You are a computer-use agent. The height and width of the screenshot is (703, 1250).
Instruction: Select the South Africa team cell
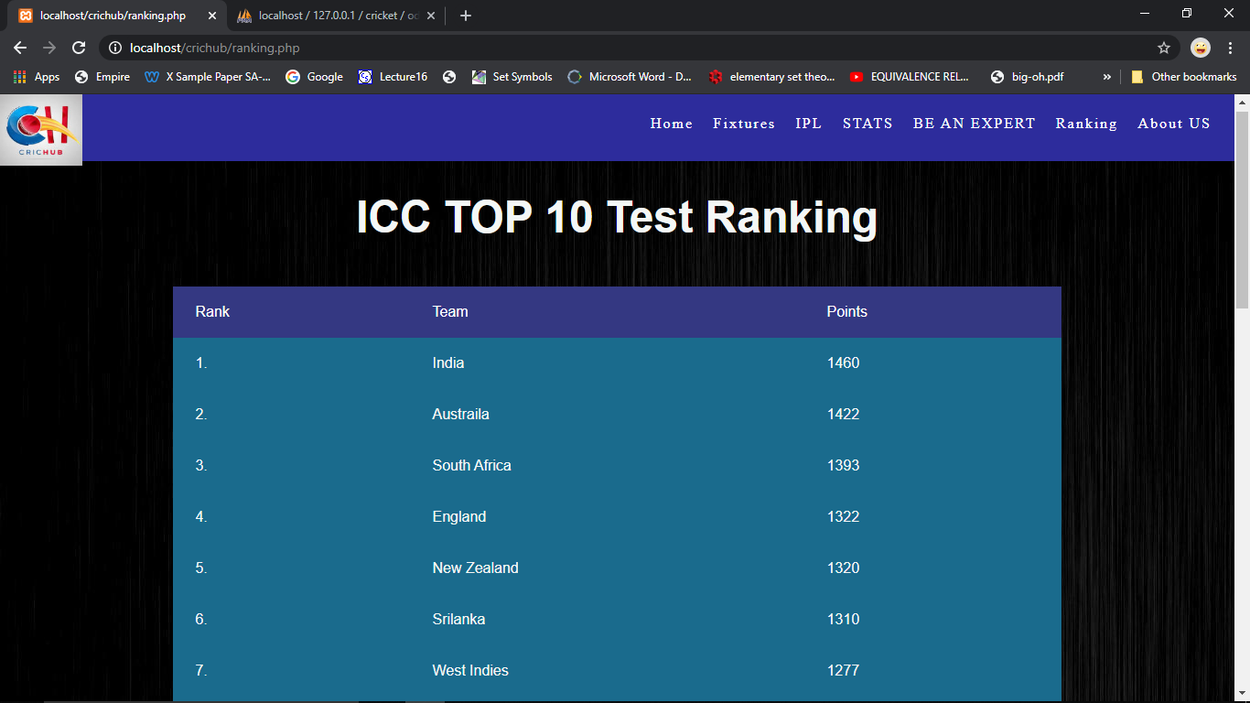tap(472, 466)
